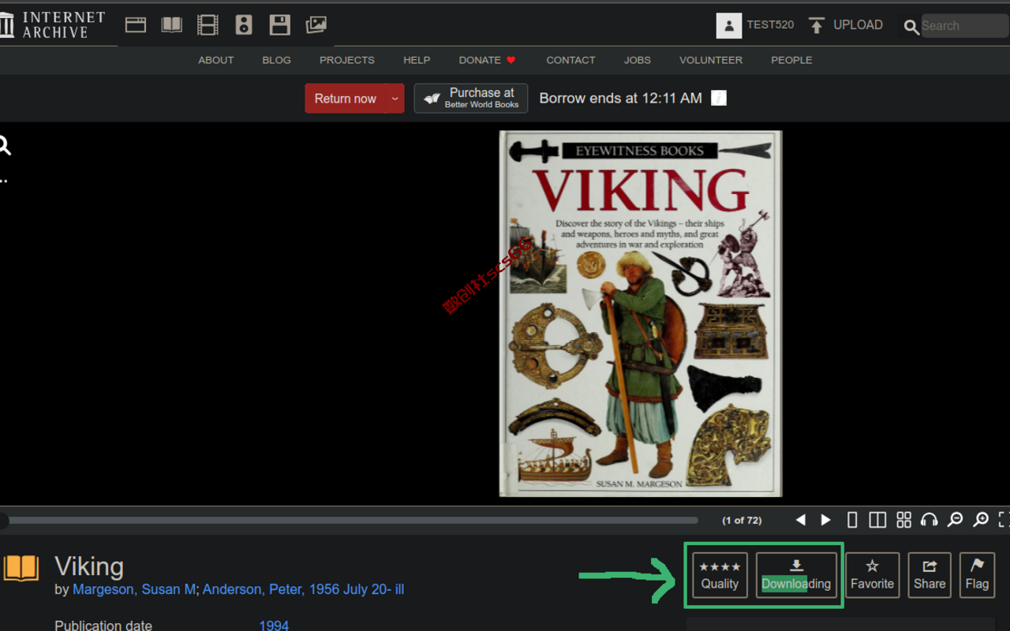The height and width of the screenshot is (631, 1010).
Task: Open the Web (Wayback Machine) media icon
Action: tap(136, 25)
